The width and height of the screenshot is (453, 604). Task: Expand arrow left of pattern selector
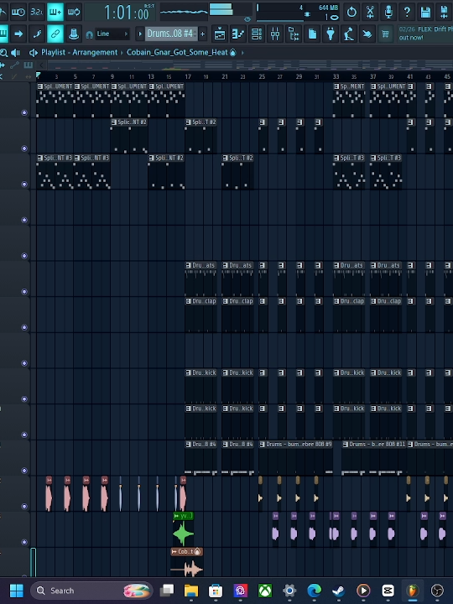(x=140, y=34)
